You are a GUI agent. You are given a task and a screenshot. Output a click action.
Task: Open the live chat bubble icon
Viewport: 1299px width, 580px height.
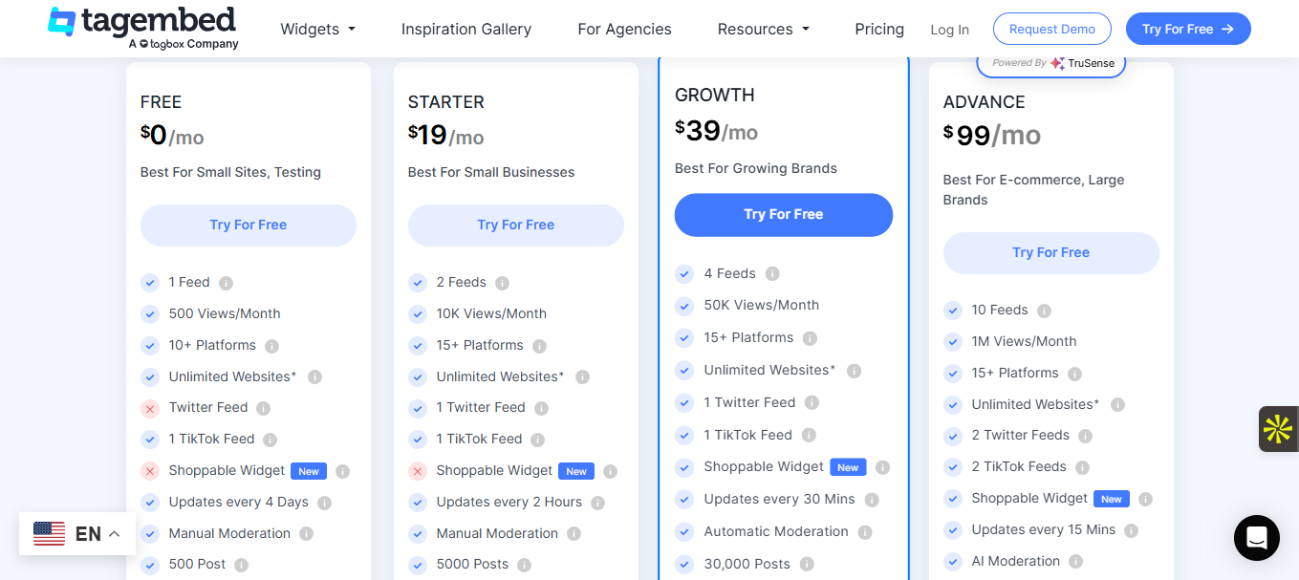coord(1256,537)
